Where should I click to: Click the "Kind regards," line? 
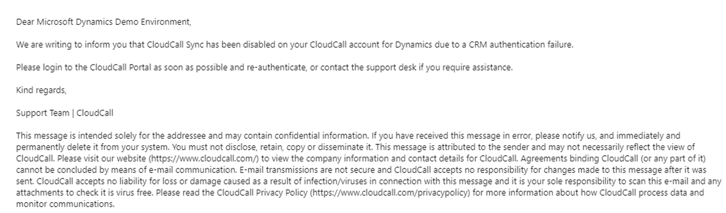[x=41, y=90]
